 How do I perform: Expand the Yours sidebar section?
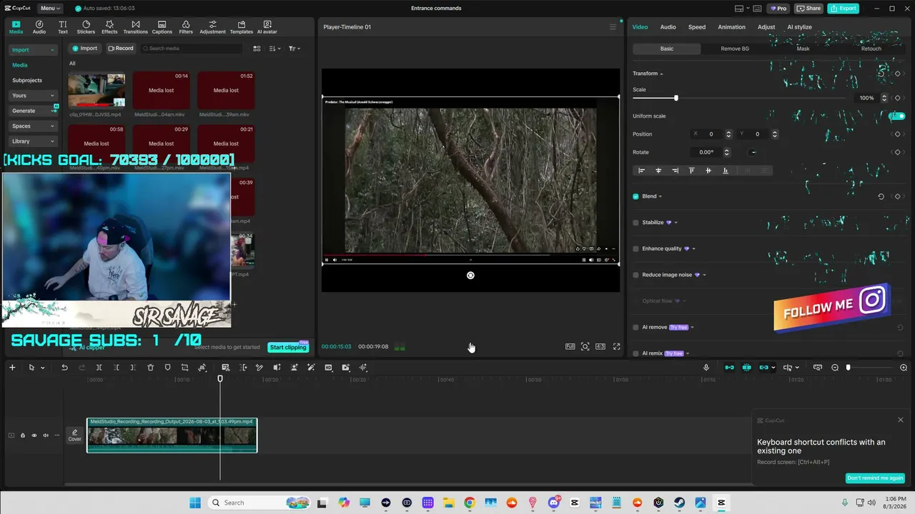tap(33, 96)
